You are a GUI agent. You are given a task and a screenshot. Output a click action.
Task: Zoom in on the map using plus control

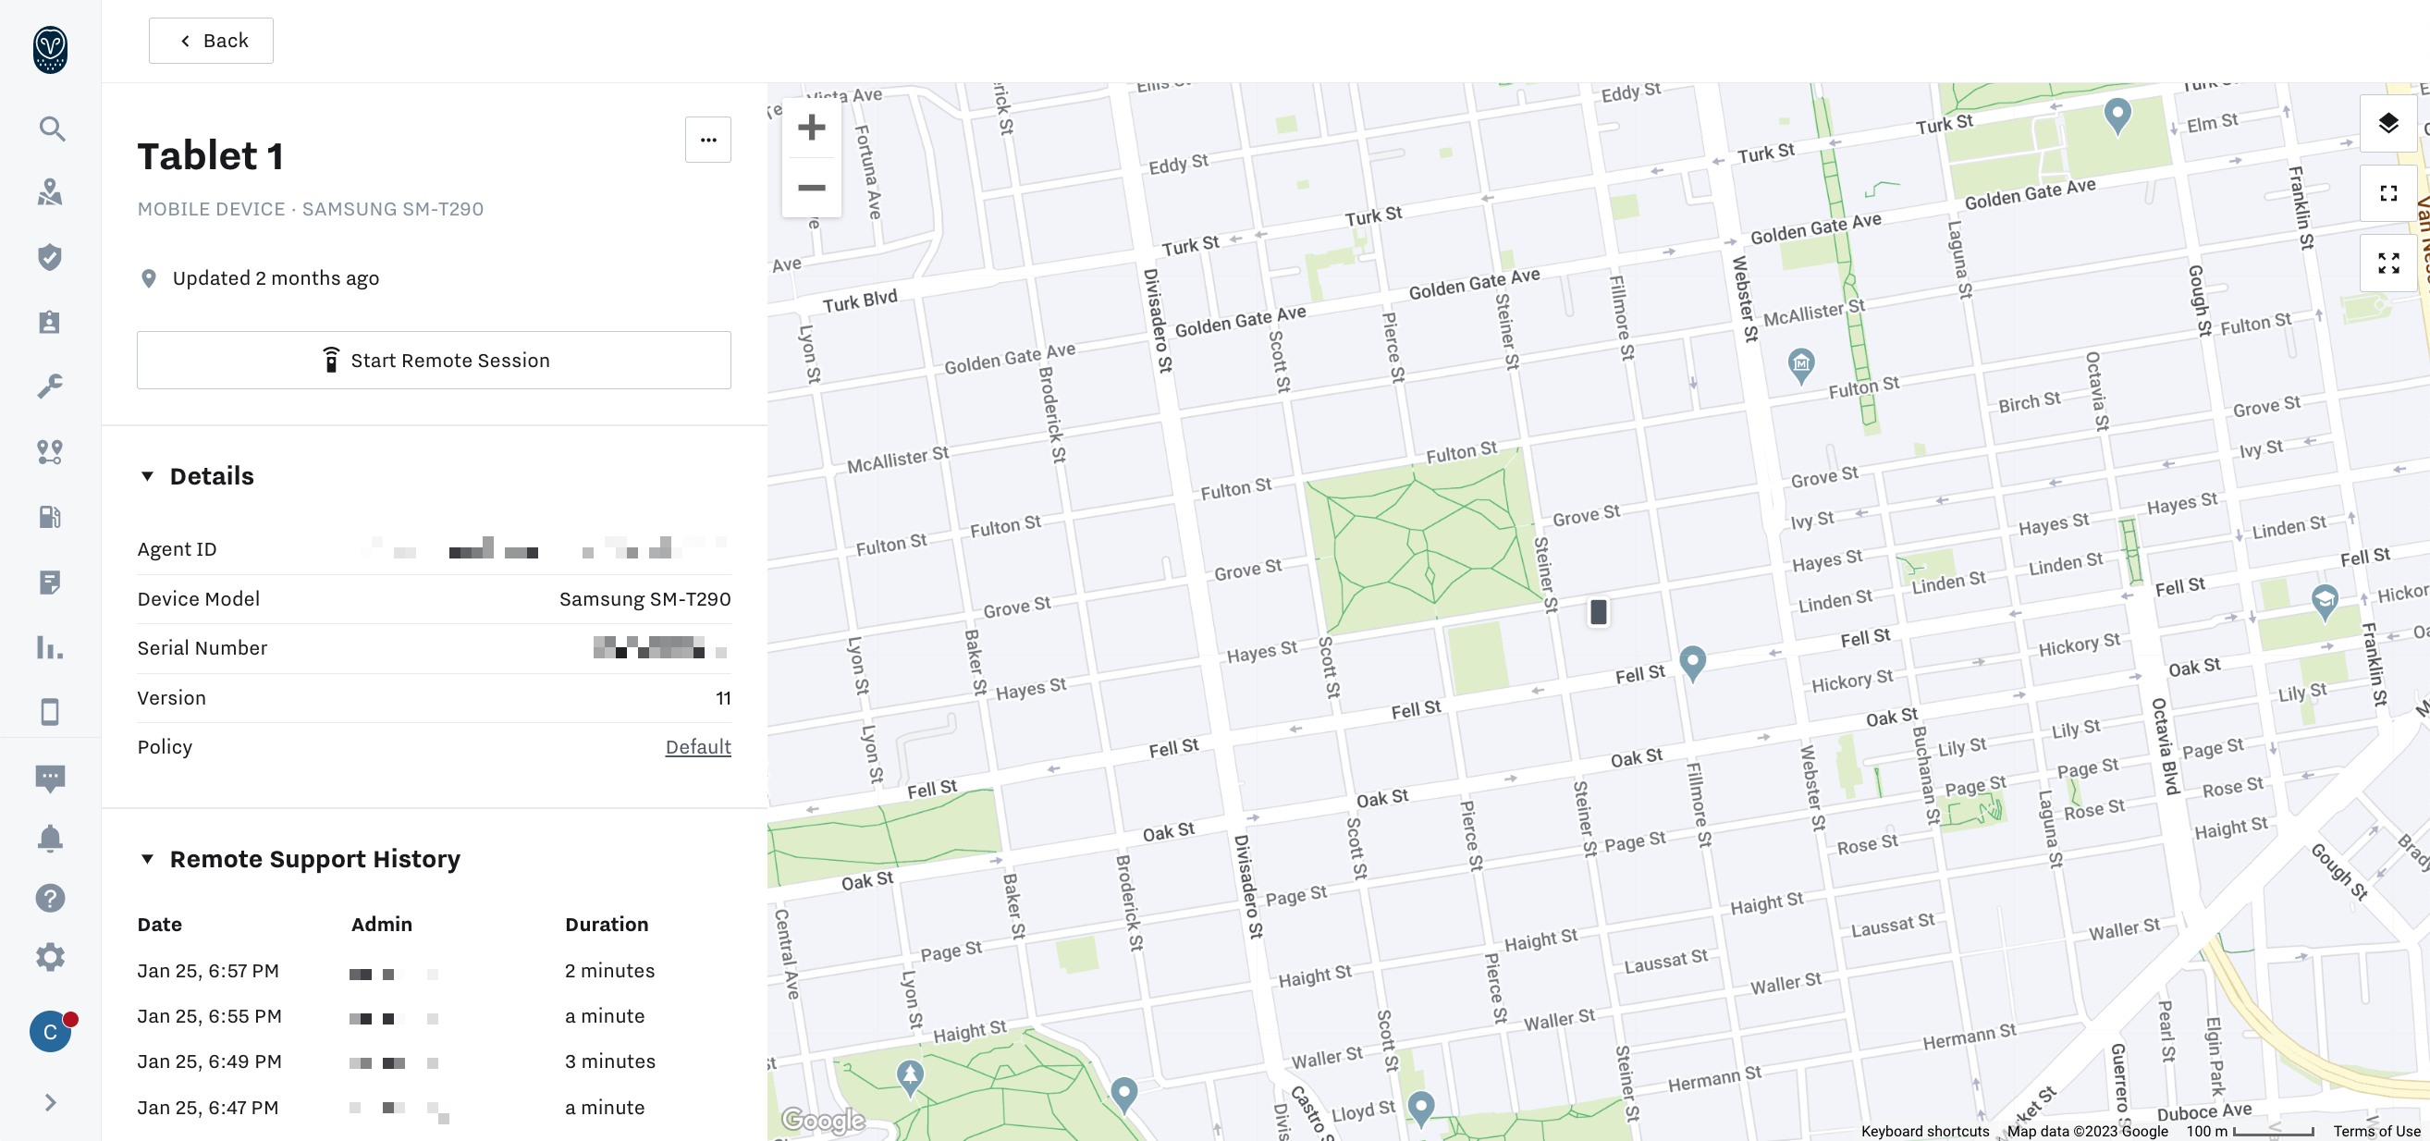(810, 128)
